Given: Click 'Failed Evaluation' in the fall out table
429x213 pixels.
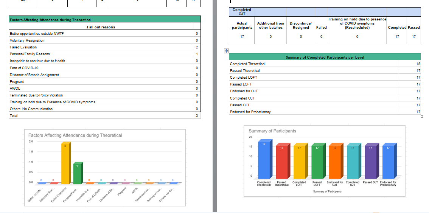Looking at the screenshot, I should [x=23, y=47].
